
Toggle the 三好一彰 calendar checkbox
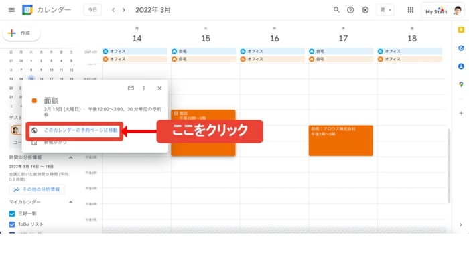click(12, 213)
